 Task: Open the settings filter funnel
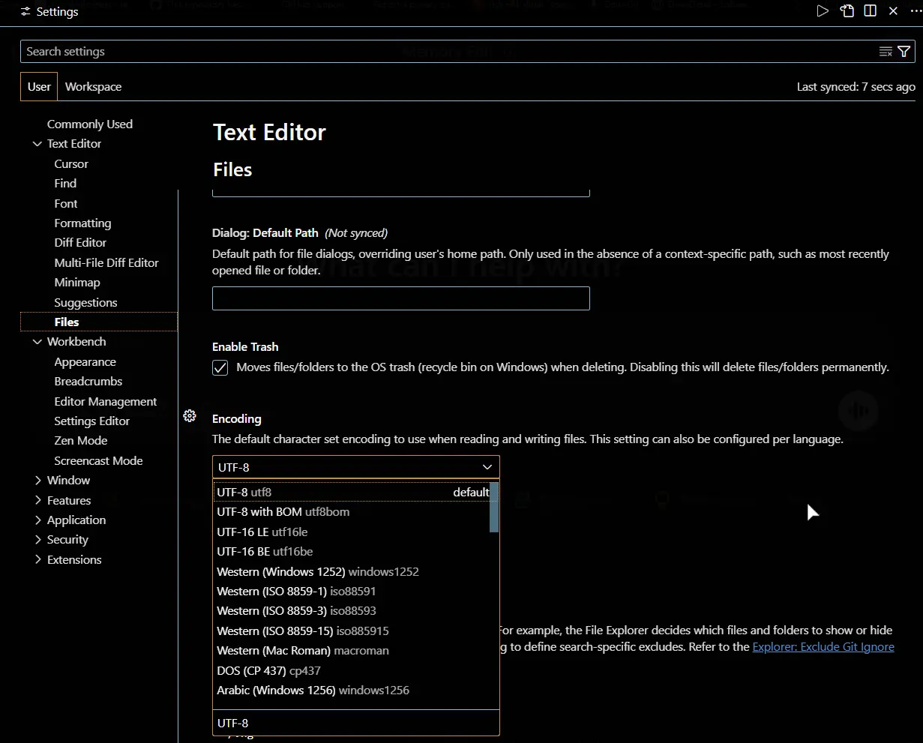pos(904,52)
